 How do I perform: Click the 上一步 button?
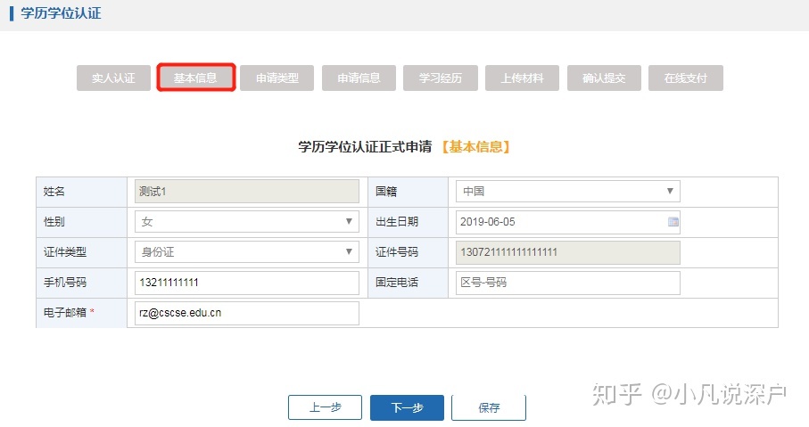tap(325, 408)
